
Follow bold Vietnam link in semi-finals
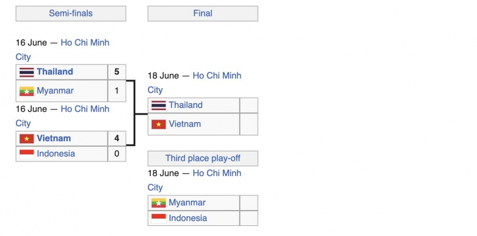54,138
